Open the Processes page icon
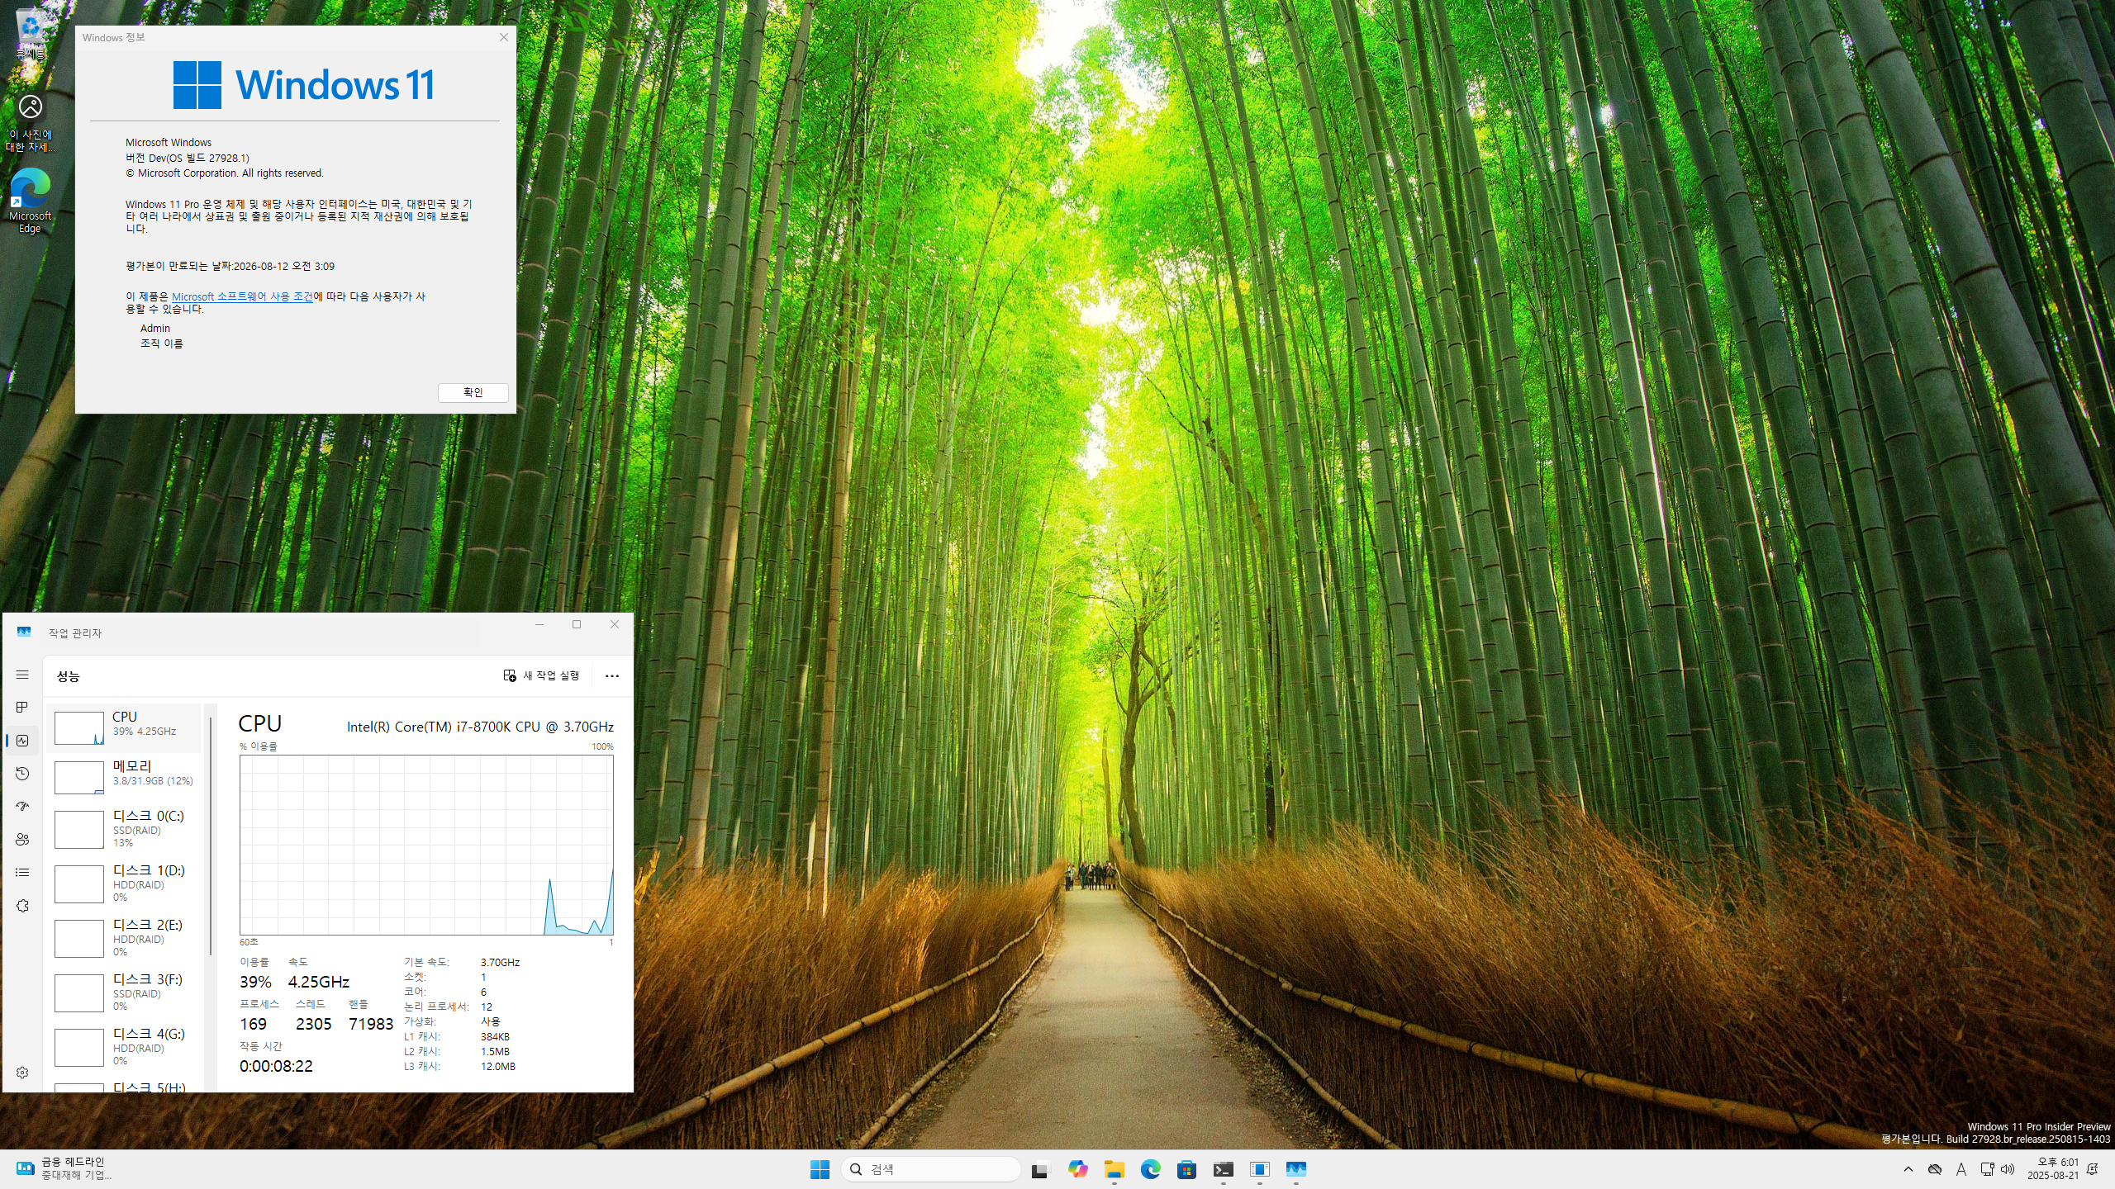The image size is (2115, 1189). (x=22, y=708)
